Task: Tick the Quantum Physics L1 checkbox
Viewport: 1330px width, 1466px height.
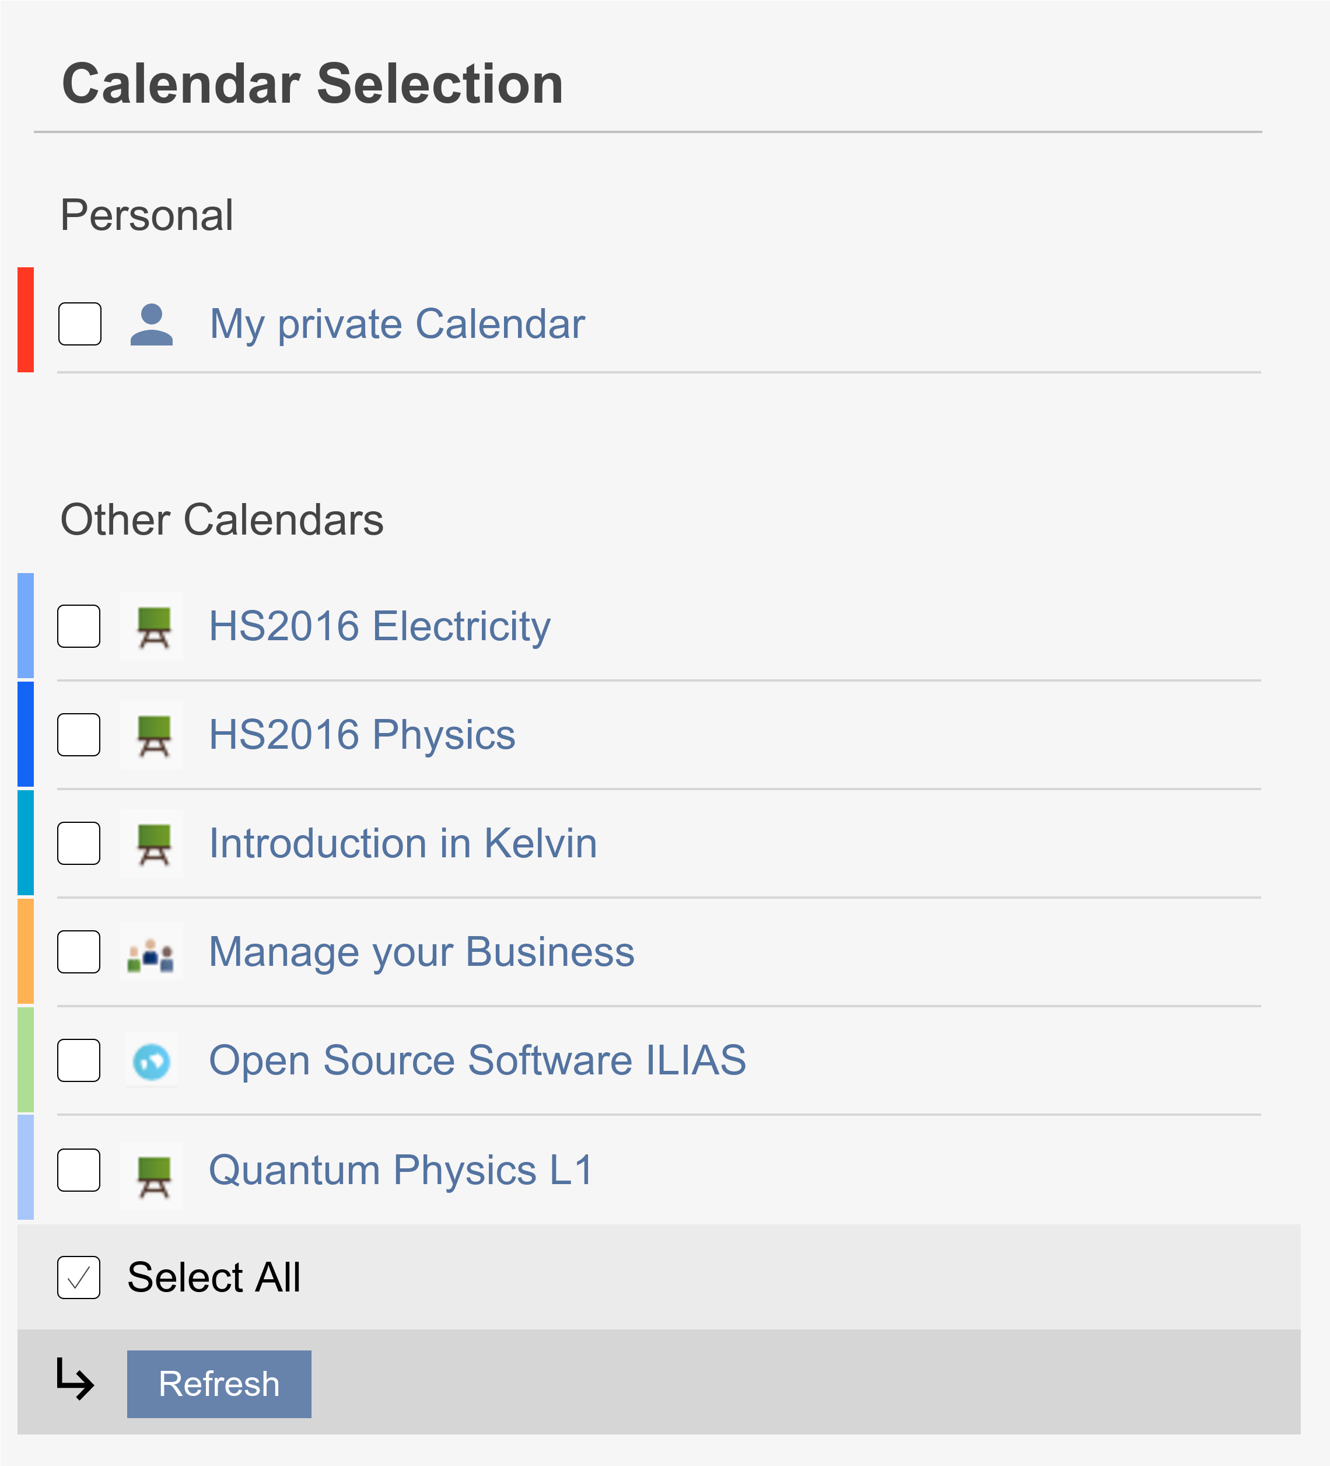Action: pos(79,1170)
